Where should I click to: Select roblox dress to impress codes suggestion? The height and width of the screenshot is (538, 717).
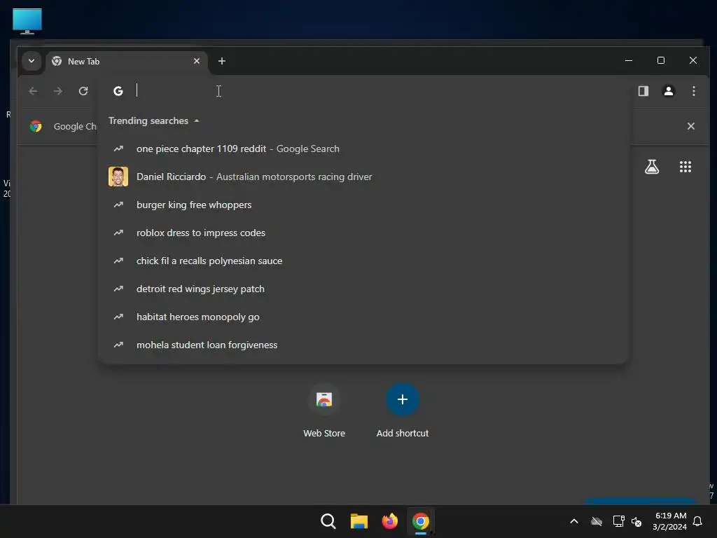(x=363, y=233)
